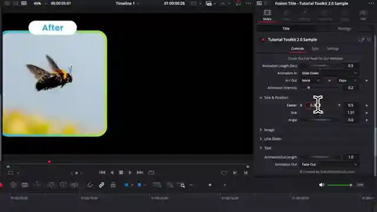The image size is (377, 212).
Task: Select the Title sub-tab
Action: click(286, 29)
